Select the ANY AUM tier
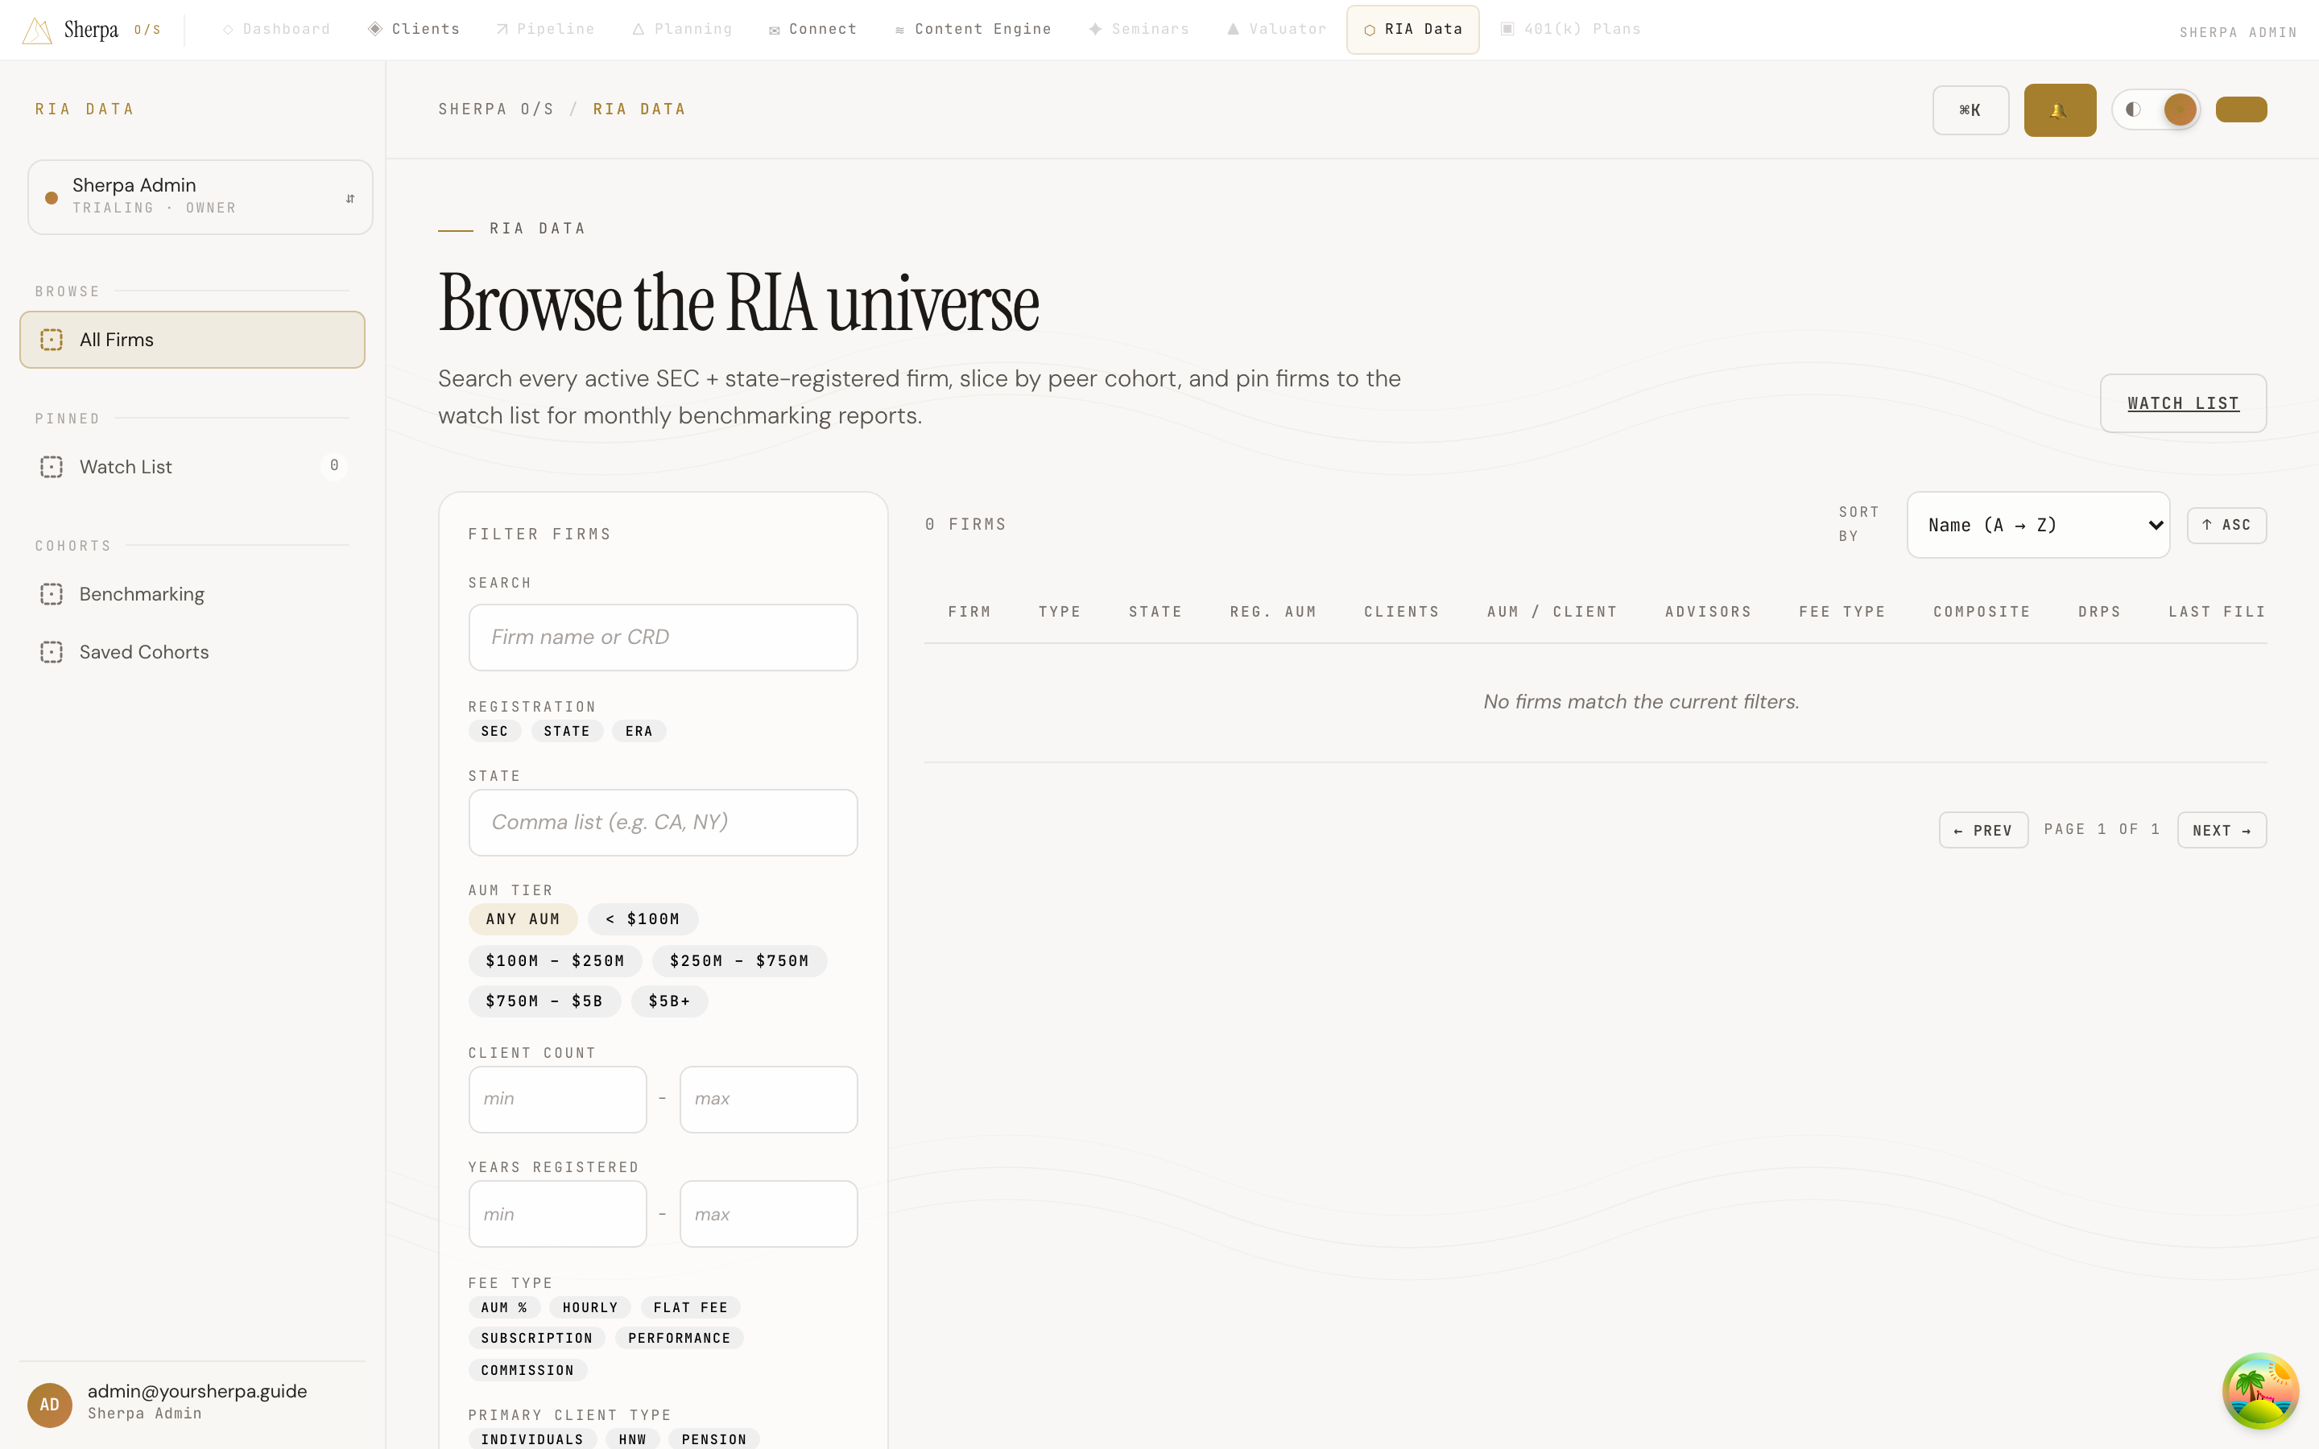Viewport: 2319px width, 1449px height. coord(523,919)
